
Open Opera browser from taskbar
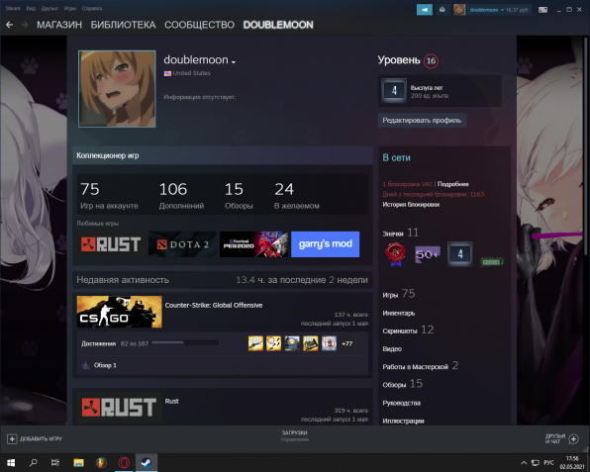124,462
